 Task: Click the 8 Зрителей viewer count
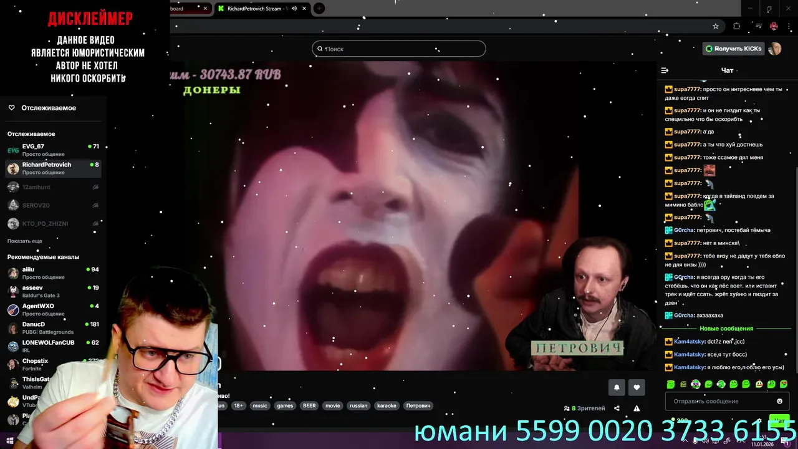589,408
